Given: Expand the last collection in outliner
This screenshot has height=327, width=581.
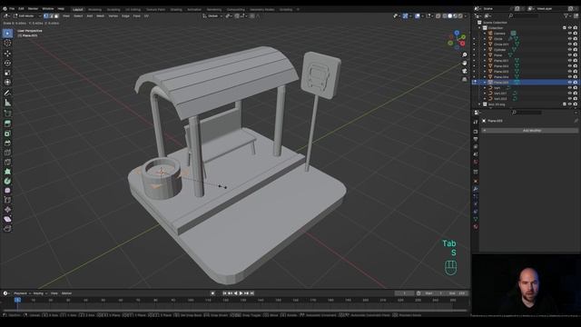Looking at the screenshot, I should coord(479,104).
